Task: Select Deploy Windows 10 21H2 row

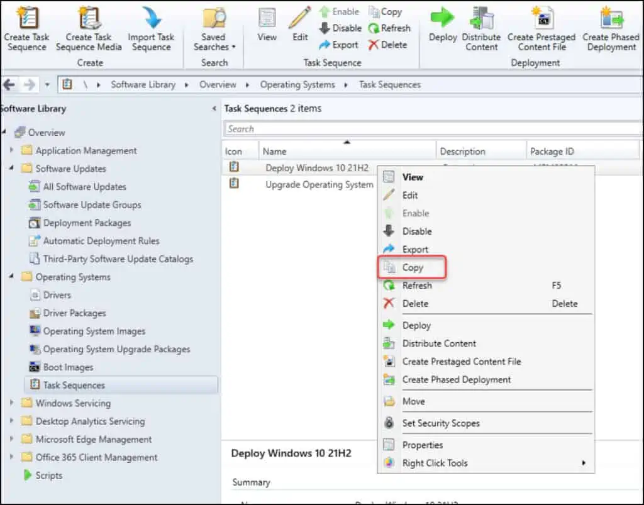Action: coord(317,168)
